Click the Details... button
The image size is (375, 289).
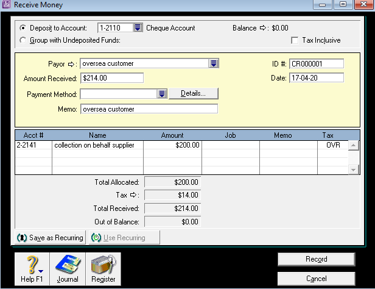[194, 93]
